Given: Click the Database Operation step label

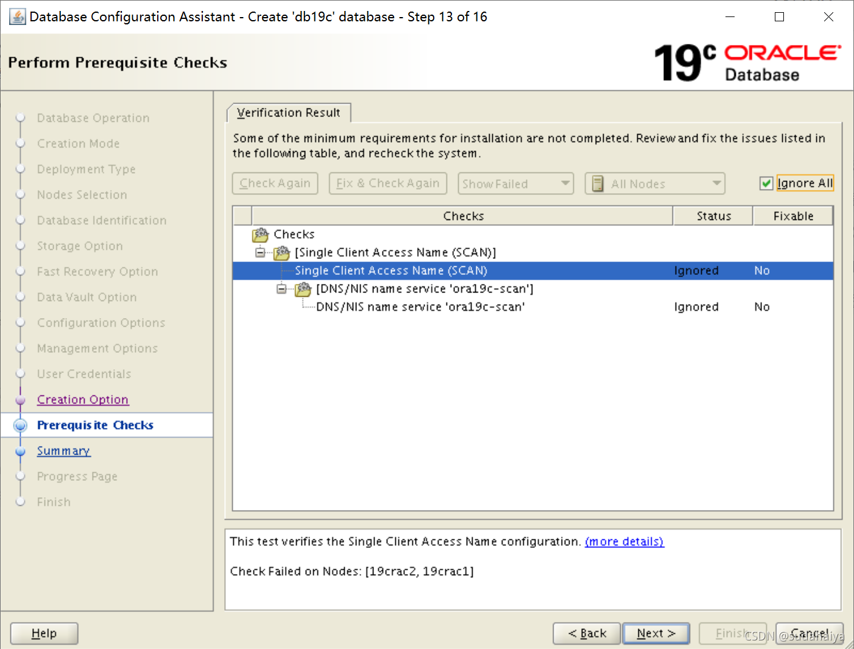Looking at the screenshot, I should pos(93,118).
